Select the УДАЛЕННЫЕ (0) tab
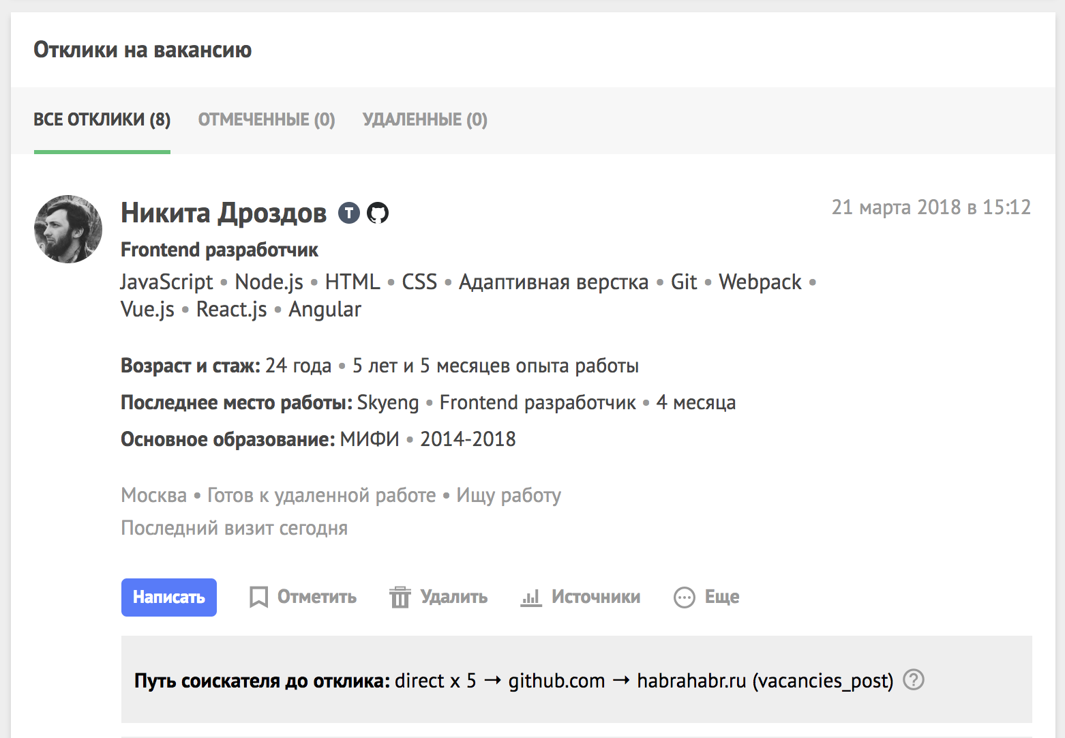1065x738 pixels. [425, 120]
